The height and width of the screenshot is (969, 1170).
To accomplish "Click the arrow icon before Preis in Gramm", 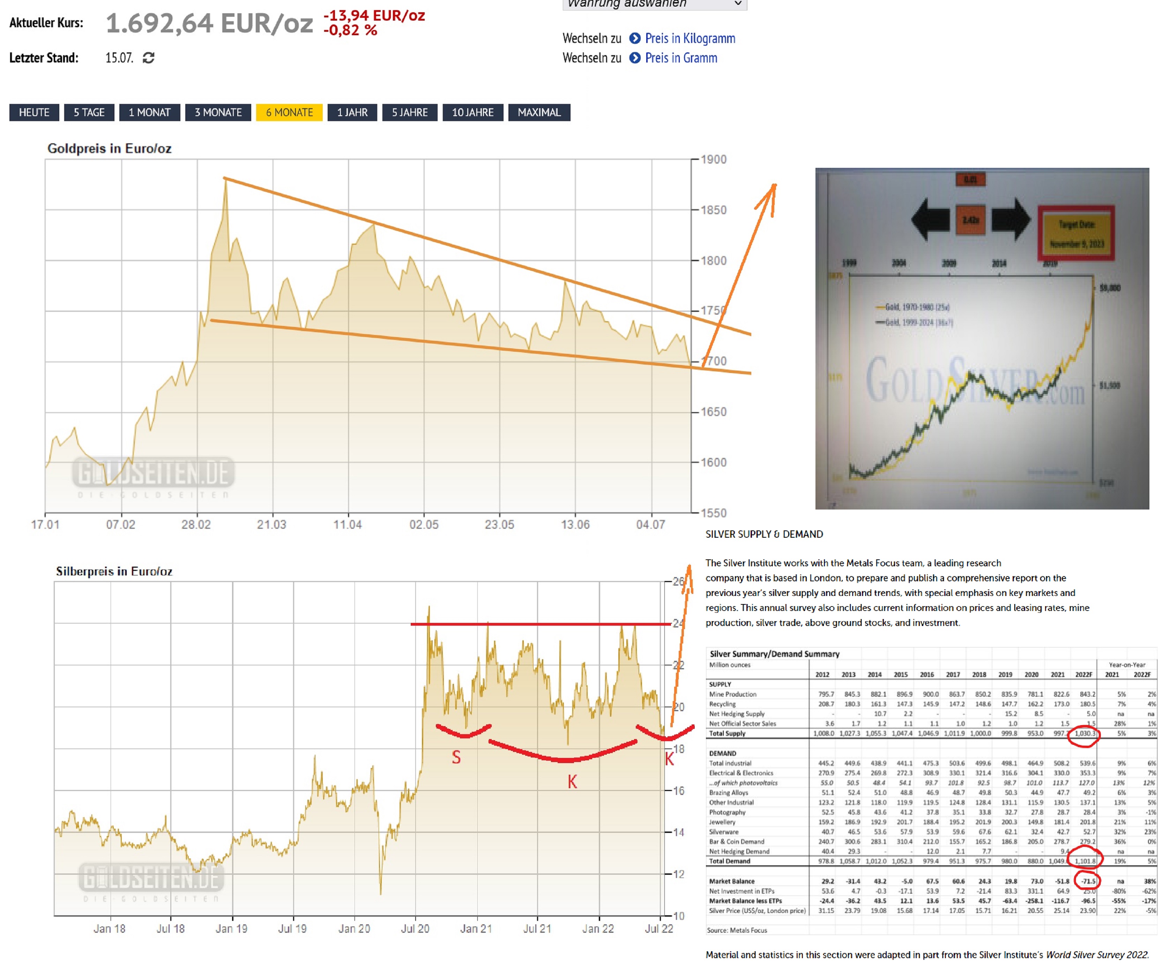I will point(635,58).
